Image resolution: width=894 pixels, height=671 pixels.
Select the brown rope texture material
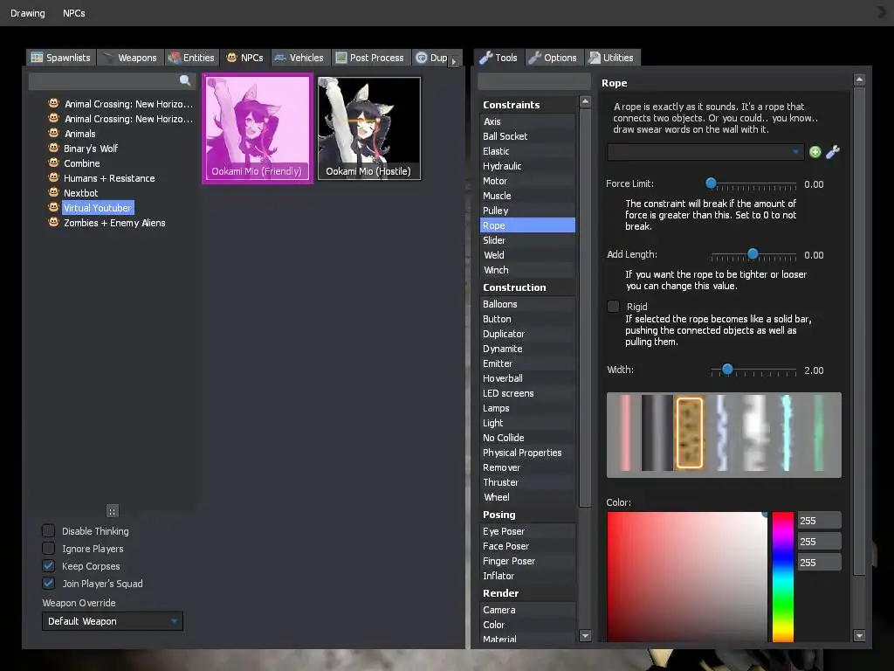(690, 433)
